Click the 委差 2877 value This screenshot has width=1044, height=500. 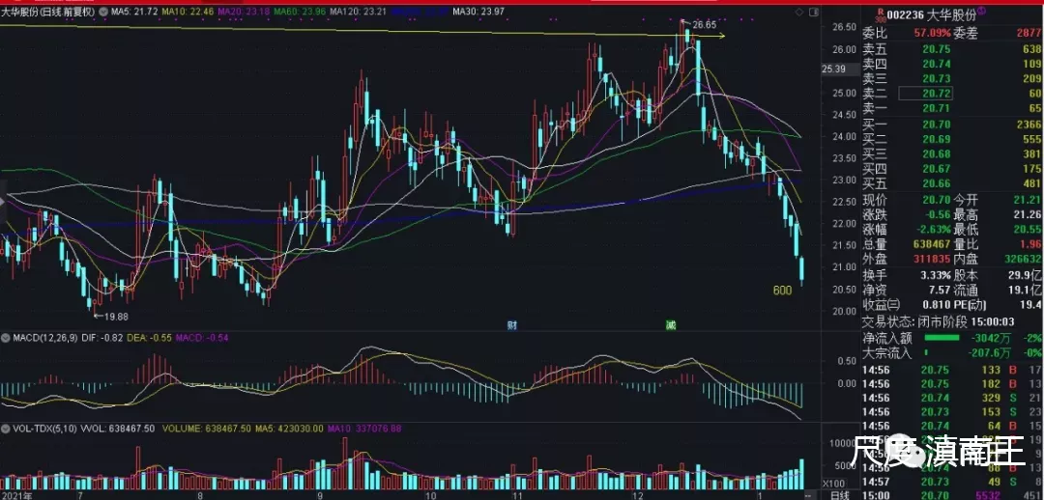pos(1029,33)
